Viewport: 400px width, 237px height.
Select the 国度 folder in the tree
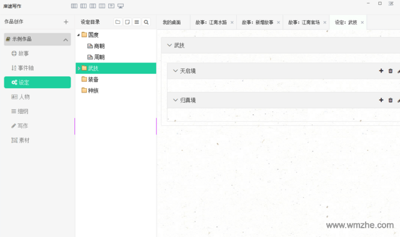[x=90, y=35]
